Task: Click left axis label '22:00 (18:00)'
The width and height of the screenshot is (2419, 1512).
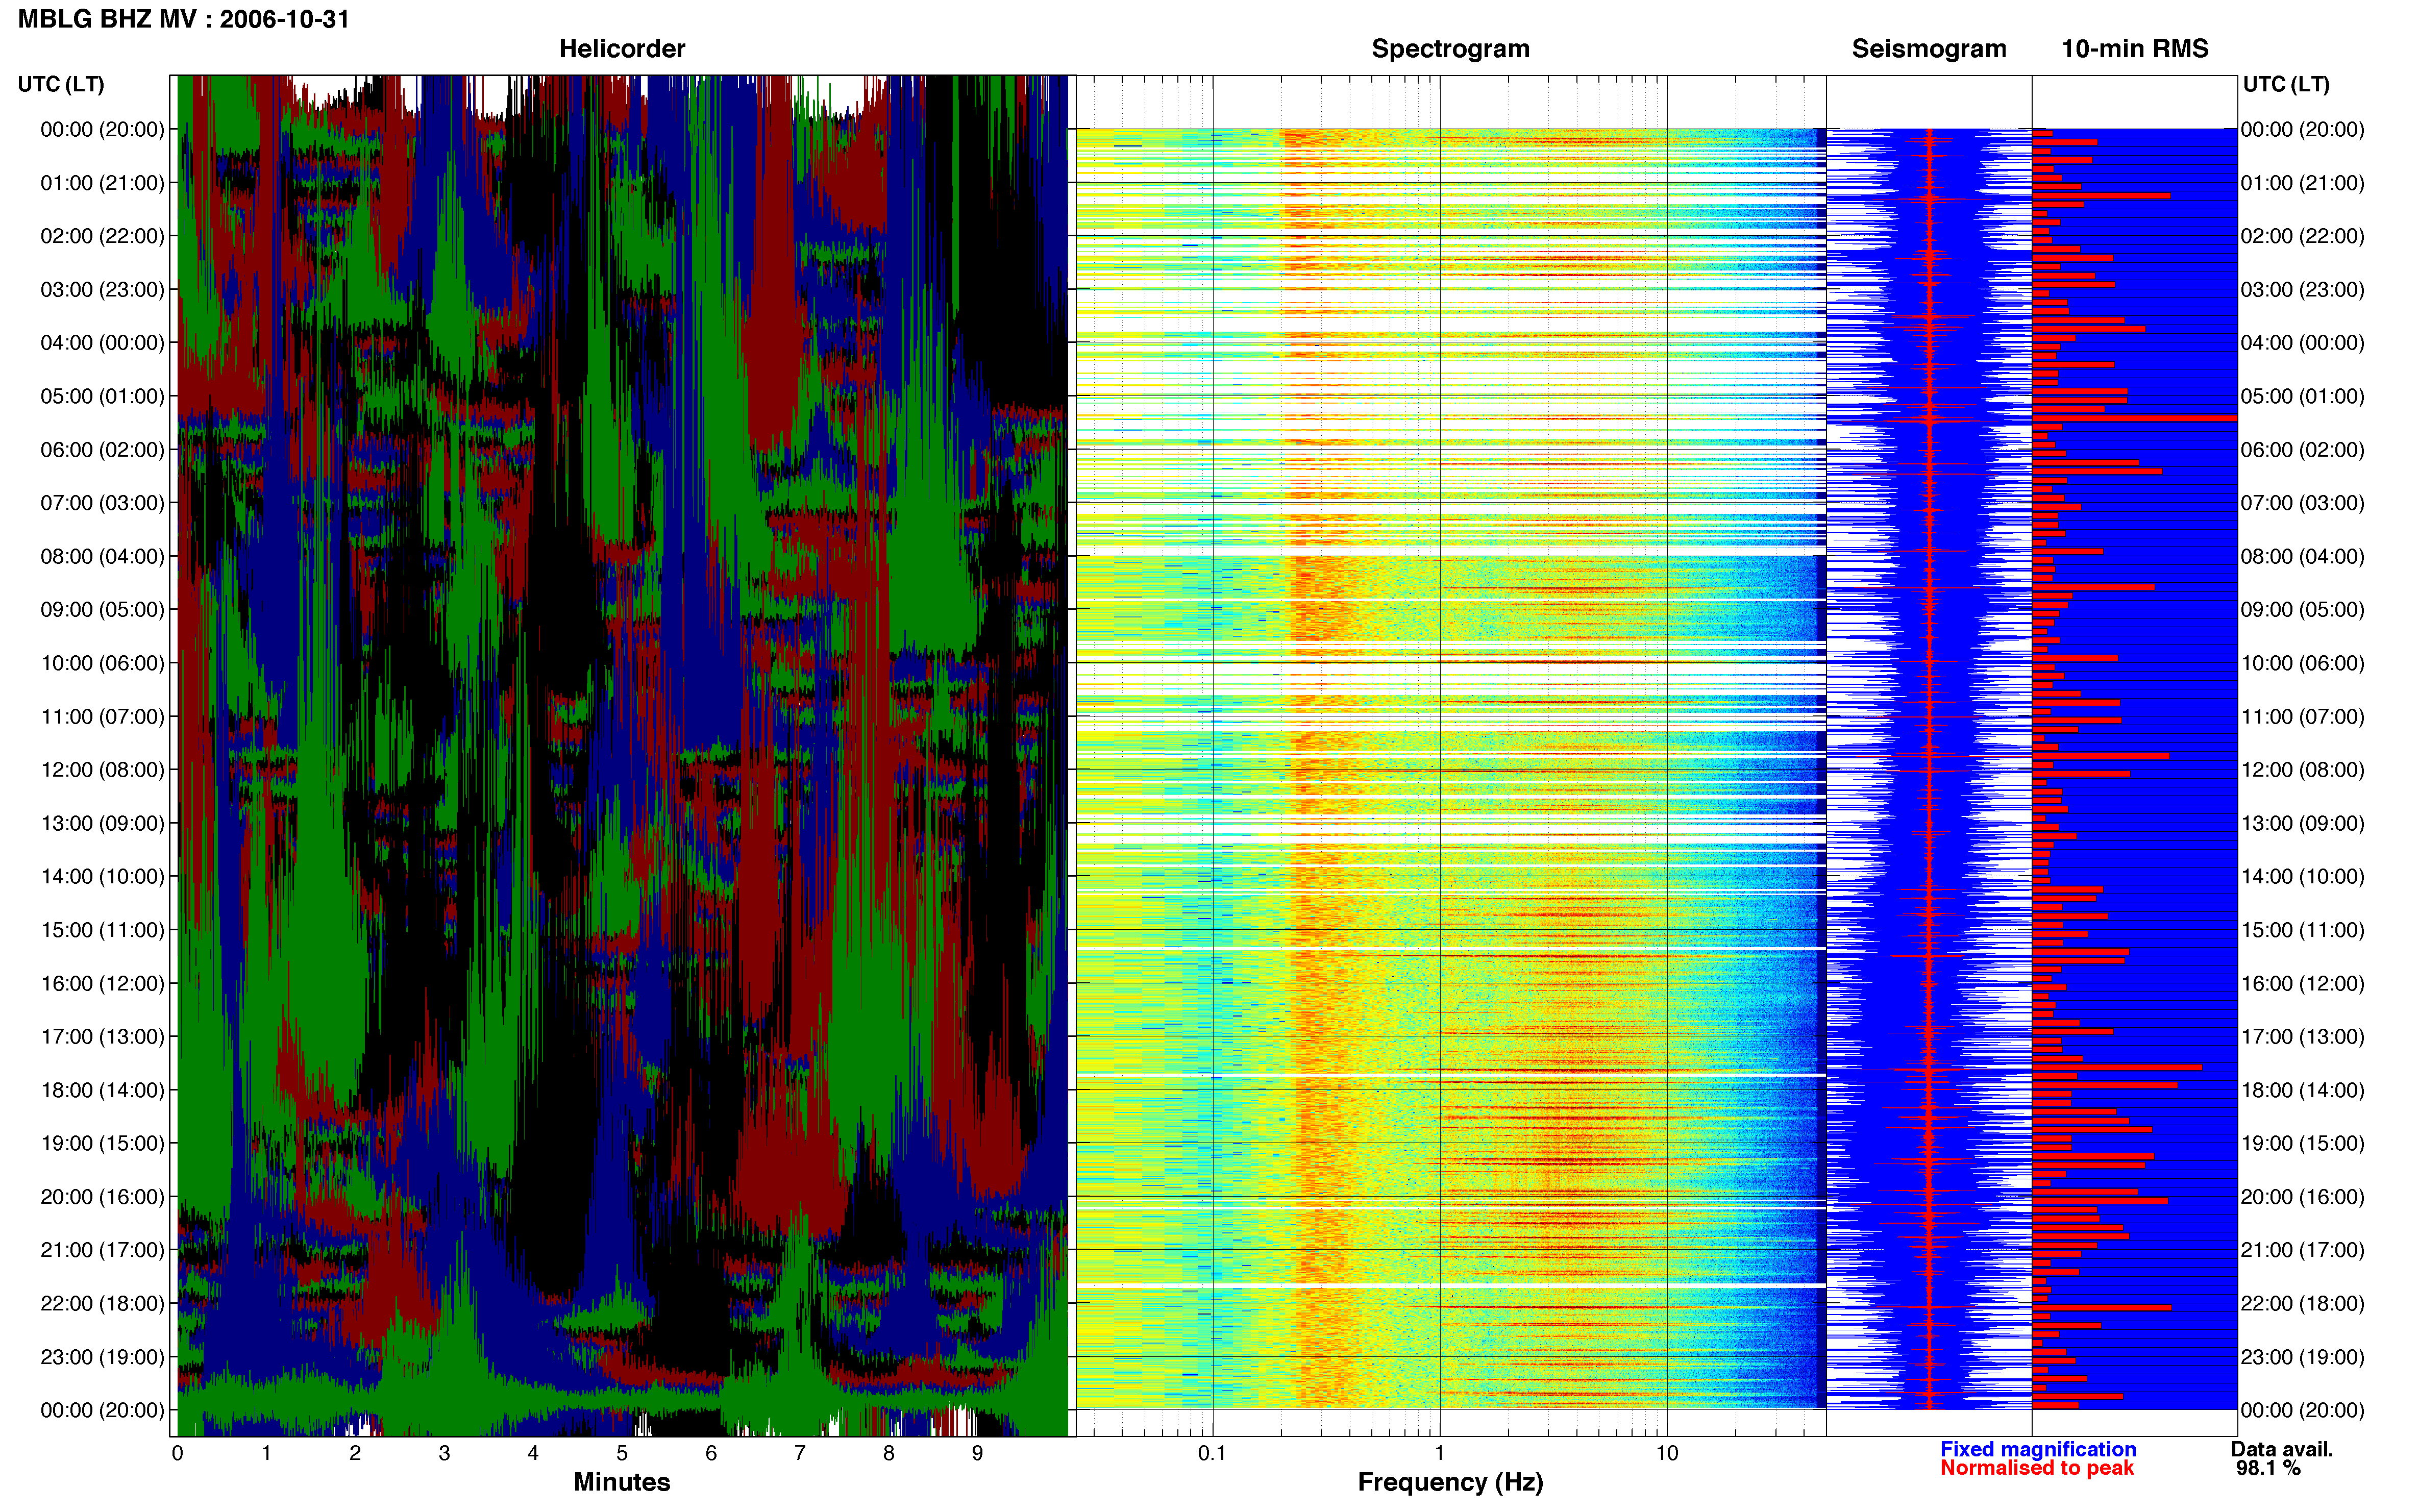Action: (x=102, y=1303)
